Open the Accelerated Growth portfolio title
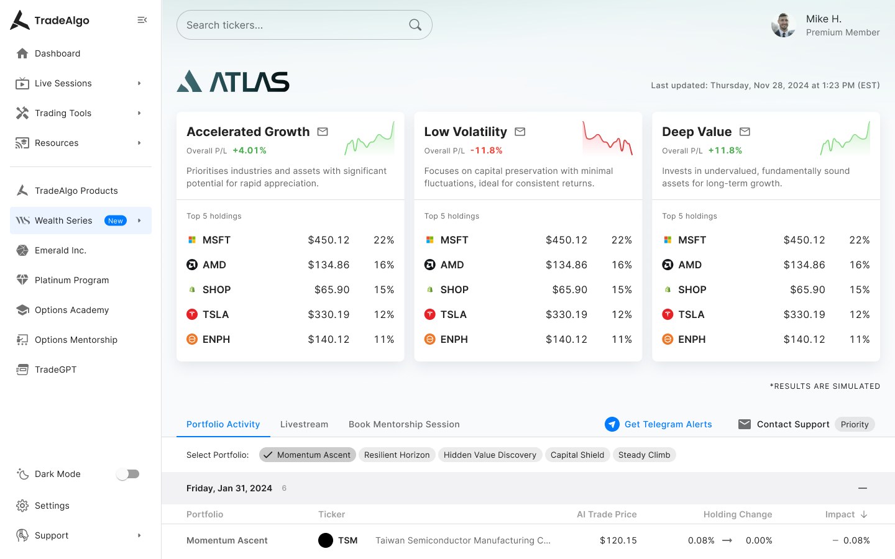 coord(248,132)
